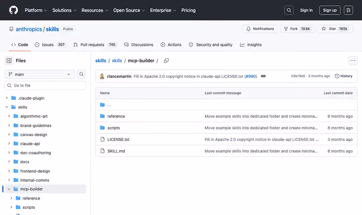Expand the claude-api folder chevron
This screenshot has width=362, height=215.
tap(9, 143)
